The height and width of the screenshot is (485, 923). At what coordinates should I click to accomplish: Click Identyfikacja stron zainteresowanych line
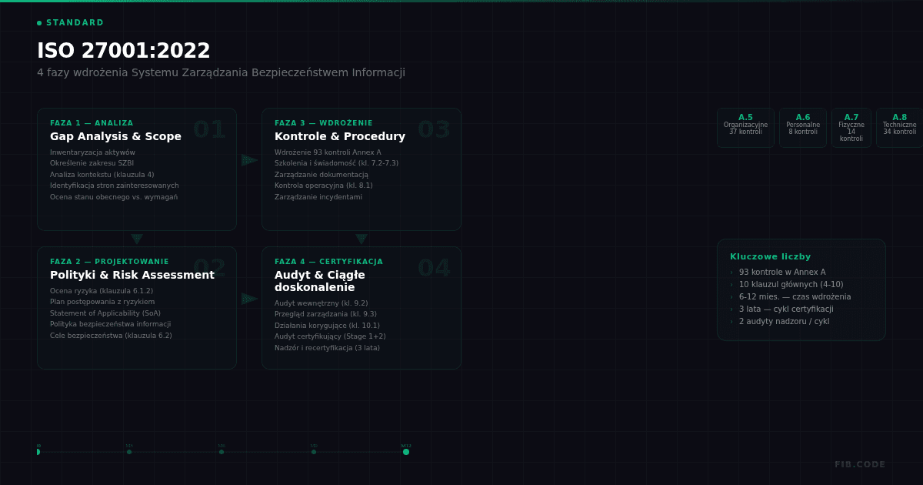[x=115, y=186]
